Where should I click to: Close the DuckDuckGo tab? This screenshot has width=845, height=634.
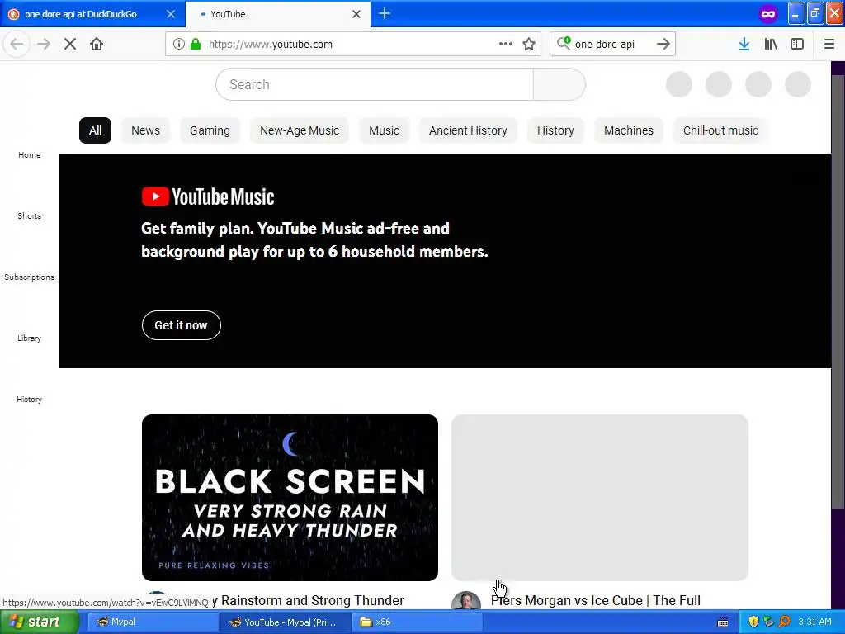click(x=171, y=14)
